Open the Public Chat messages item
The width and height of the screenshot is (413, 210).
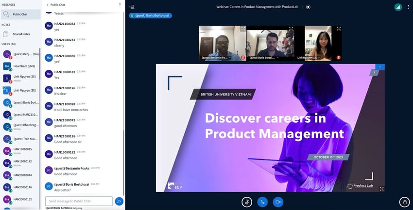[x=20, y=14]
